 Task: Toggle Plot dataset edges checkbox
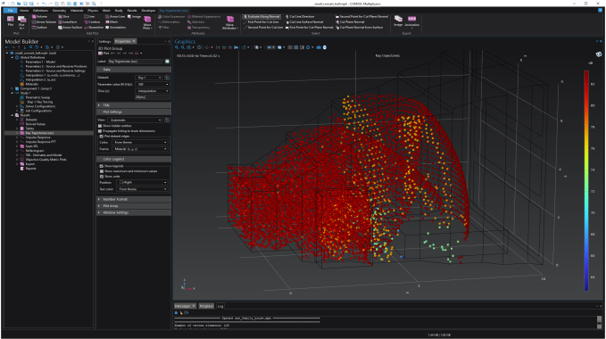coord(102,136)
